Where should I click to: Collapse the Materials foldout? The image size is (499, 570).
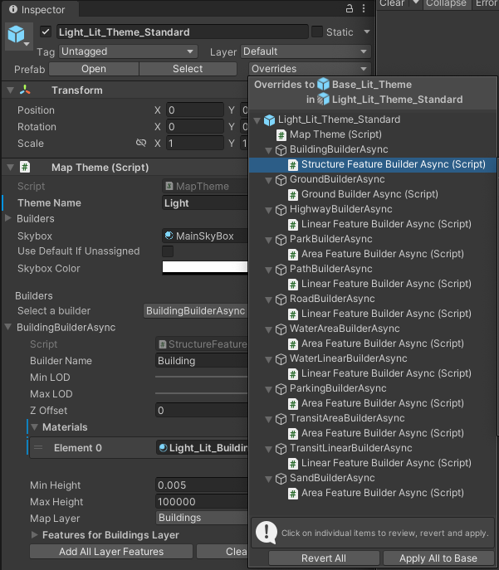point(35,426)
